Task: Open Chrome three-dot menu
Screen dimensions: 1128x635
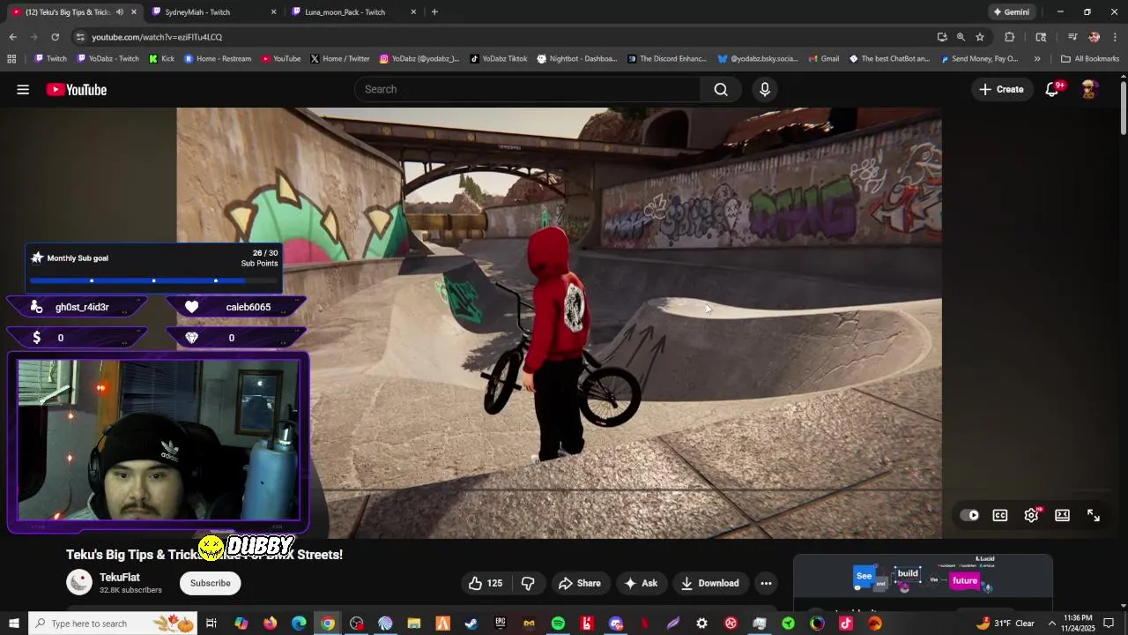Action: point(1115,37)
